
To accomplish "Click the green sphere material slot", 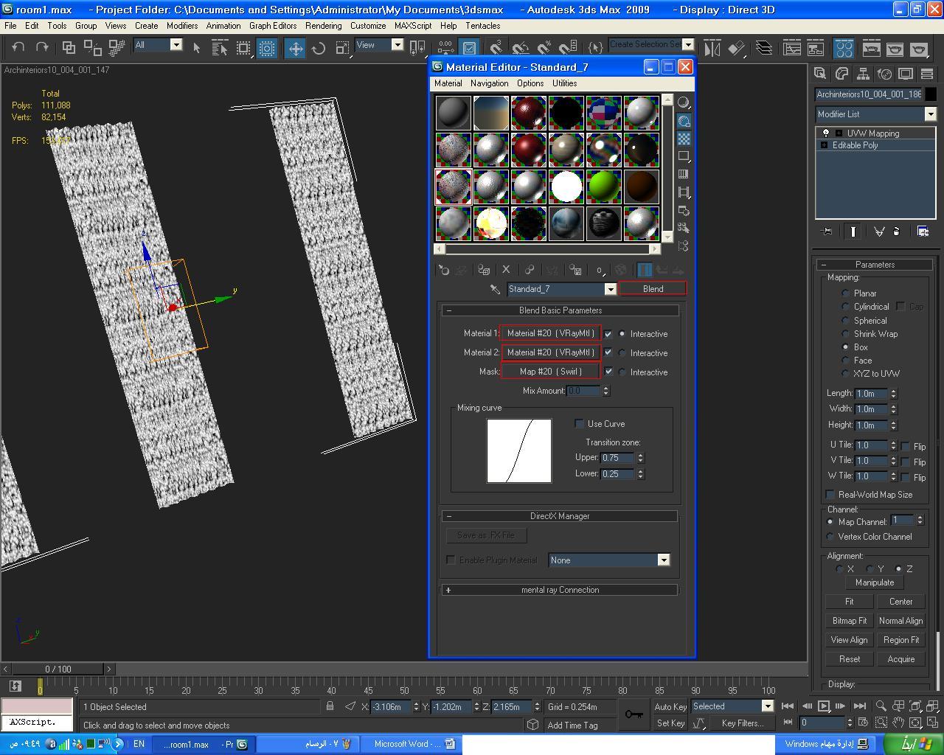I will tap(603, 187).
